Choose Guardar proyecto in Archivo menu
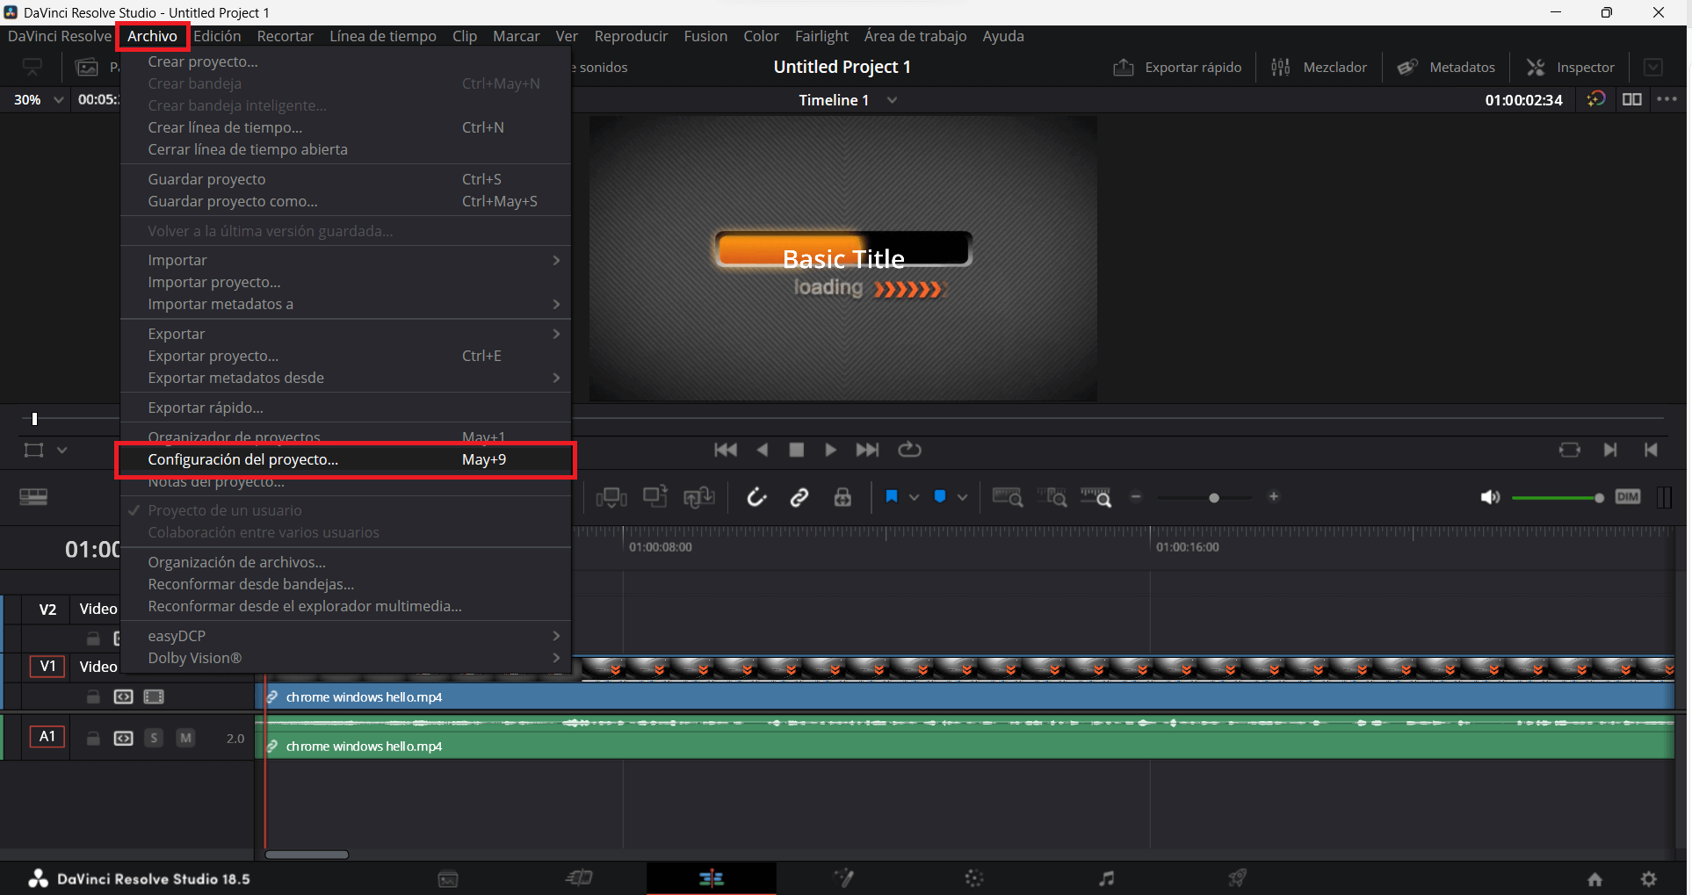 click(345, 179)
